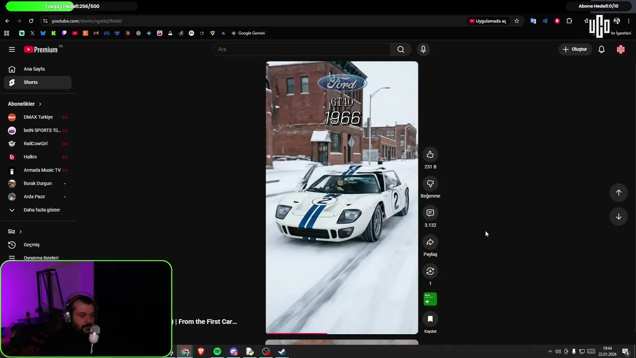Click the Oluştur create button

click(x=575, y=49)
